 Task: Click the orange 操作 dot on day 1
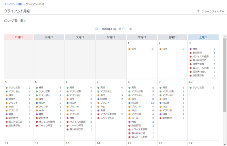pyautogui.click(x=129, y=49)
